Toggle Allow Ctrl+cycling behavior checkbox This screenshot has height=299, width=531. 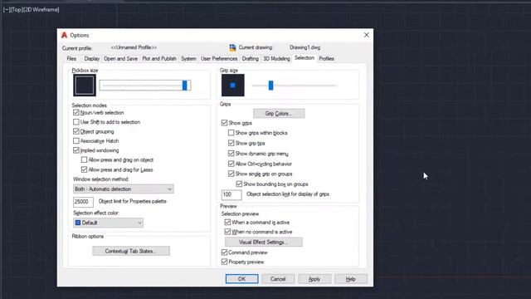231,164
